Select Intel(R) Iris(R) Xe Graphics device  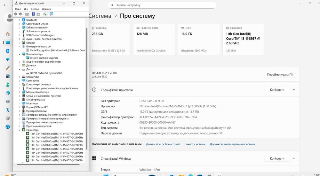(x=44, y=58)
